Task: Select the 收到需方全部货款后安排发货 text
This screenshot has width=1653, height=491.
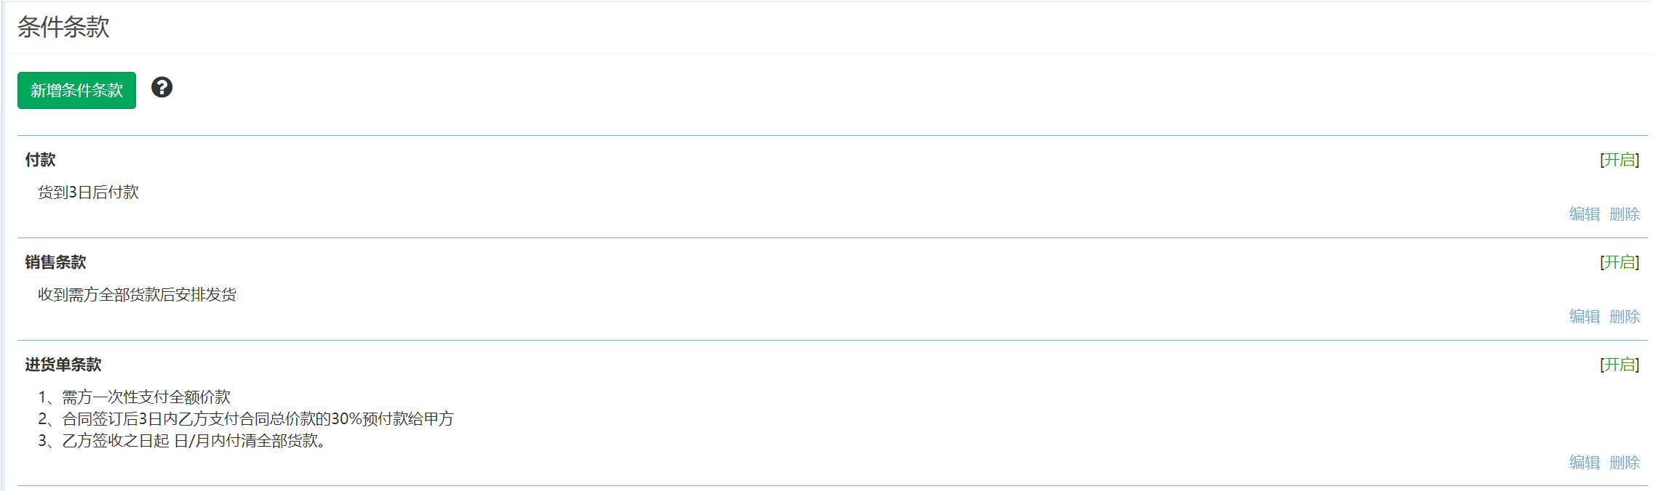Action: click(137, 295)
